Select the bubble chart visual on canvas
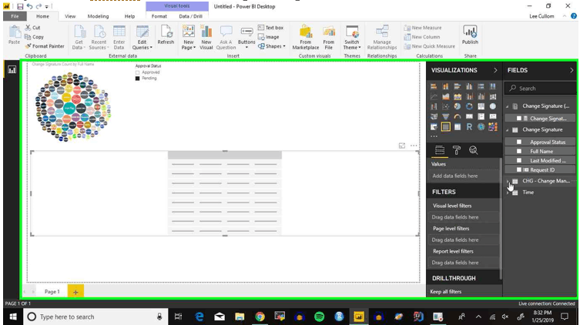Image resolution: width=580 pixels, height=325 pixels. coord(73,107)
